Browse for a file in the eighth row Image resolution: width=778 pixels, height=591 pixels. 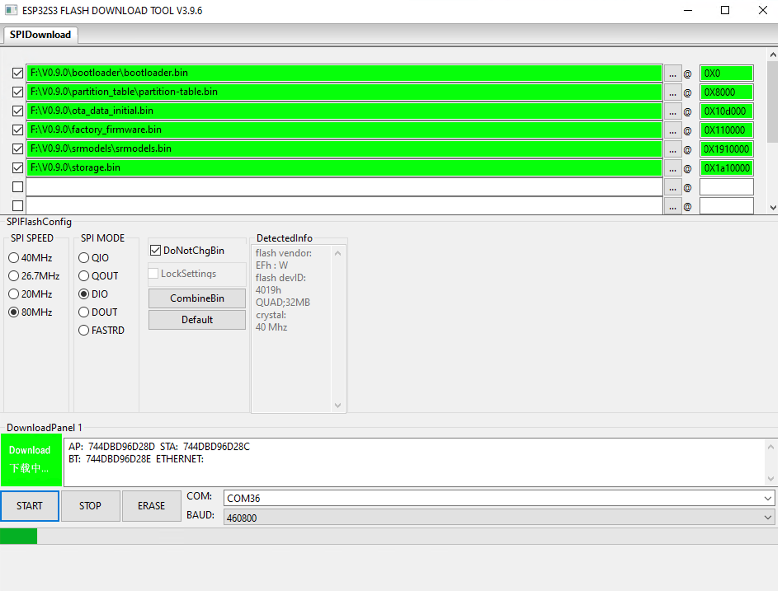tap(672, 206)
